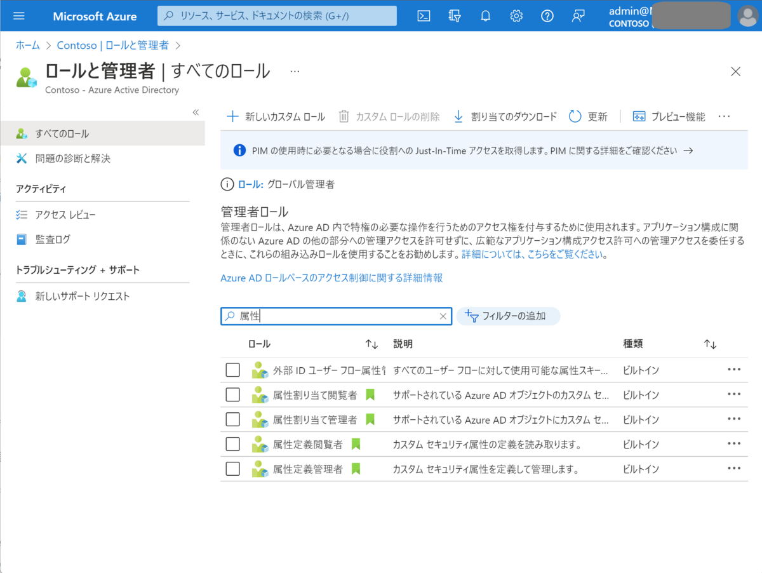The width and height of the screenshot is (762, 573).
Task: Sort by 種類 column arrows
Action: click(711, 344)
